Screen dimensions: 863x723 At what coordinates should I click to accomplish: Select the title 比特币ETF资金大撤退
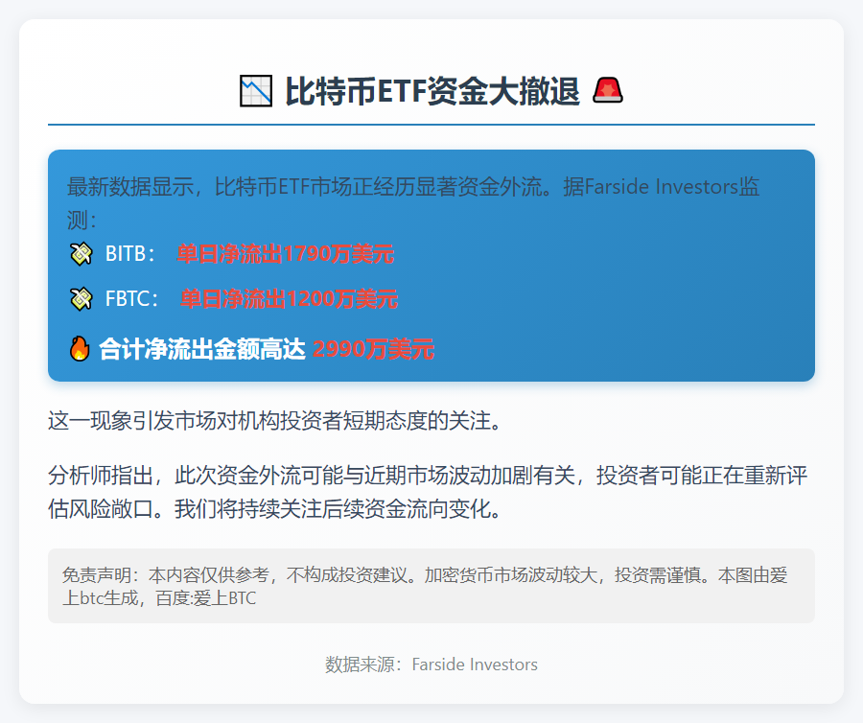pyautogui.click(x=429, y=90)
